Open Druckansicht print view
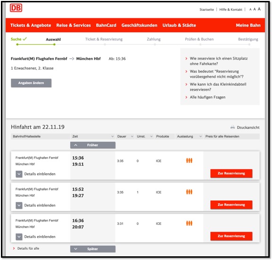Image resolution: width=273 pixels, height=261 pixels. 248,127
